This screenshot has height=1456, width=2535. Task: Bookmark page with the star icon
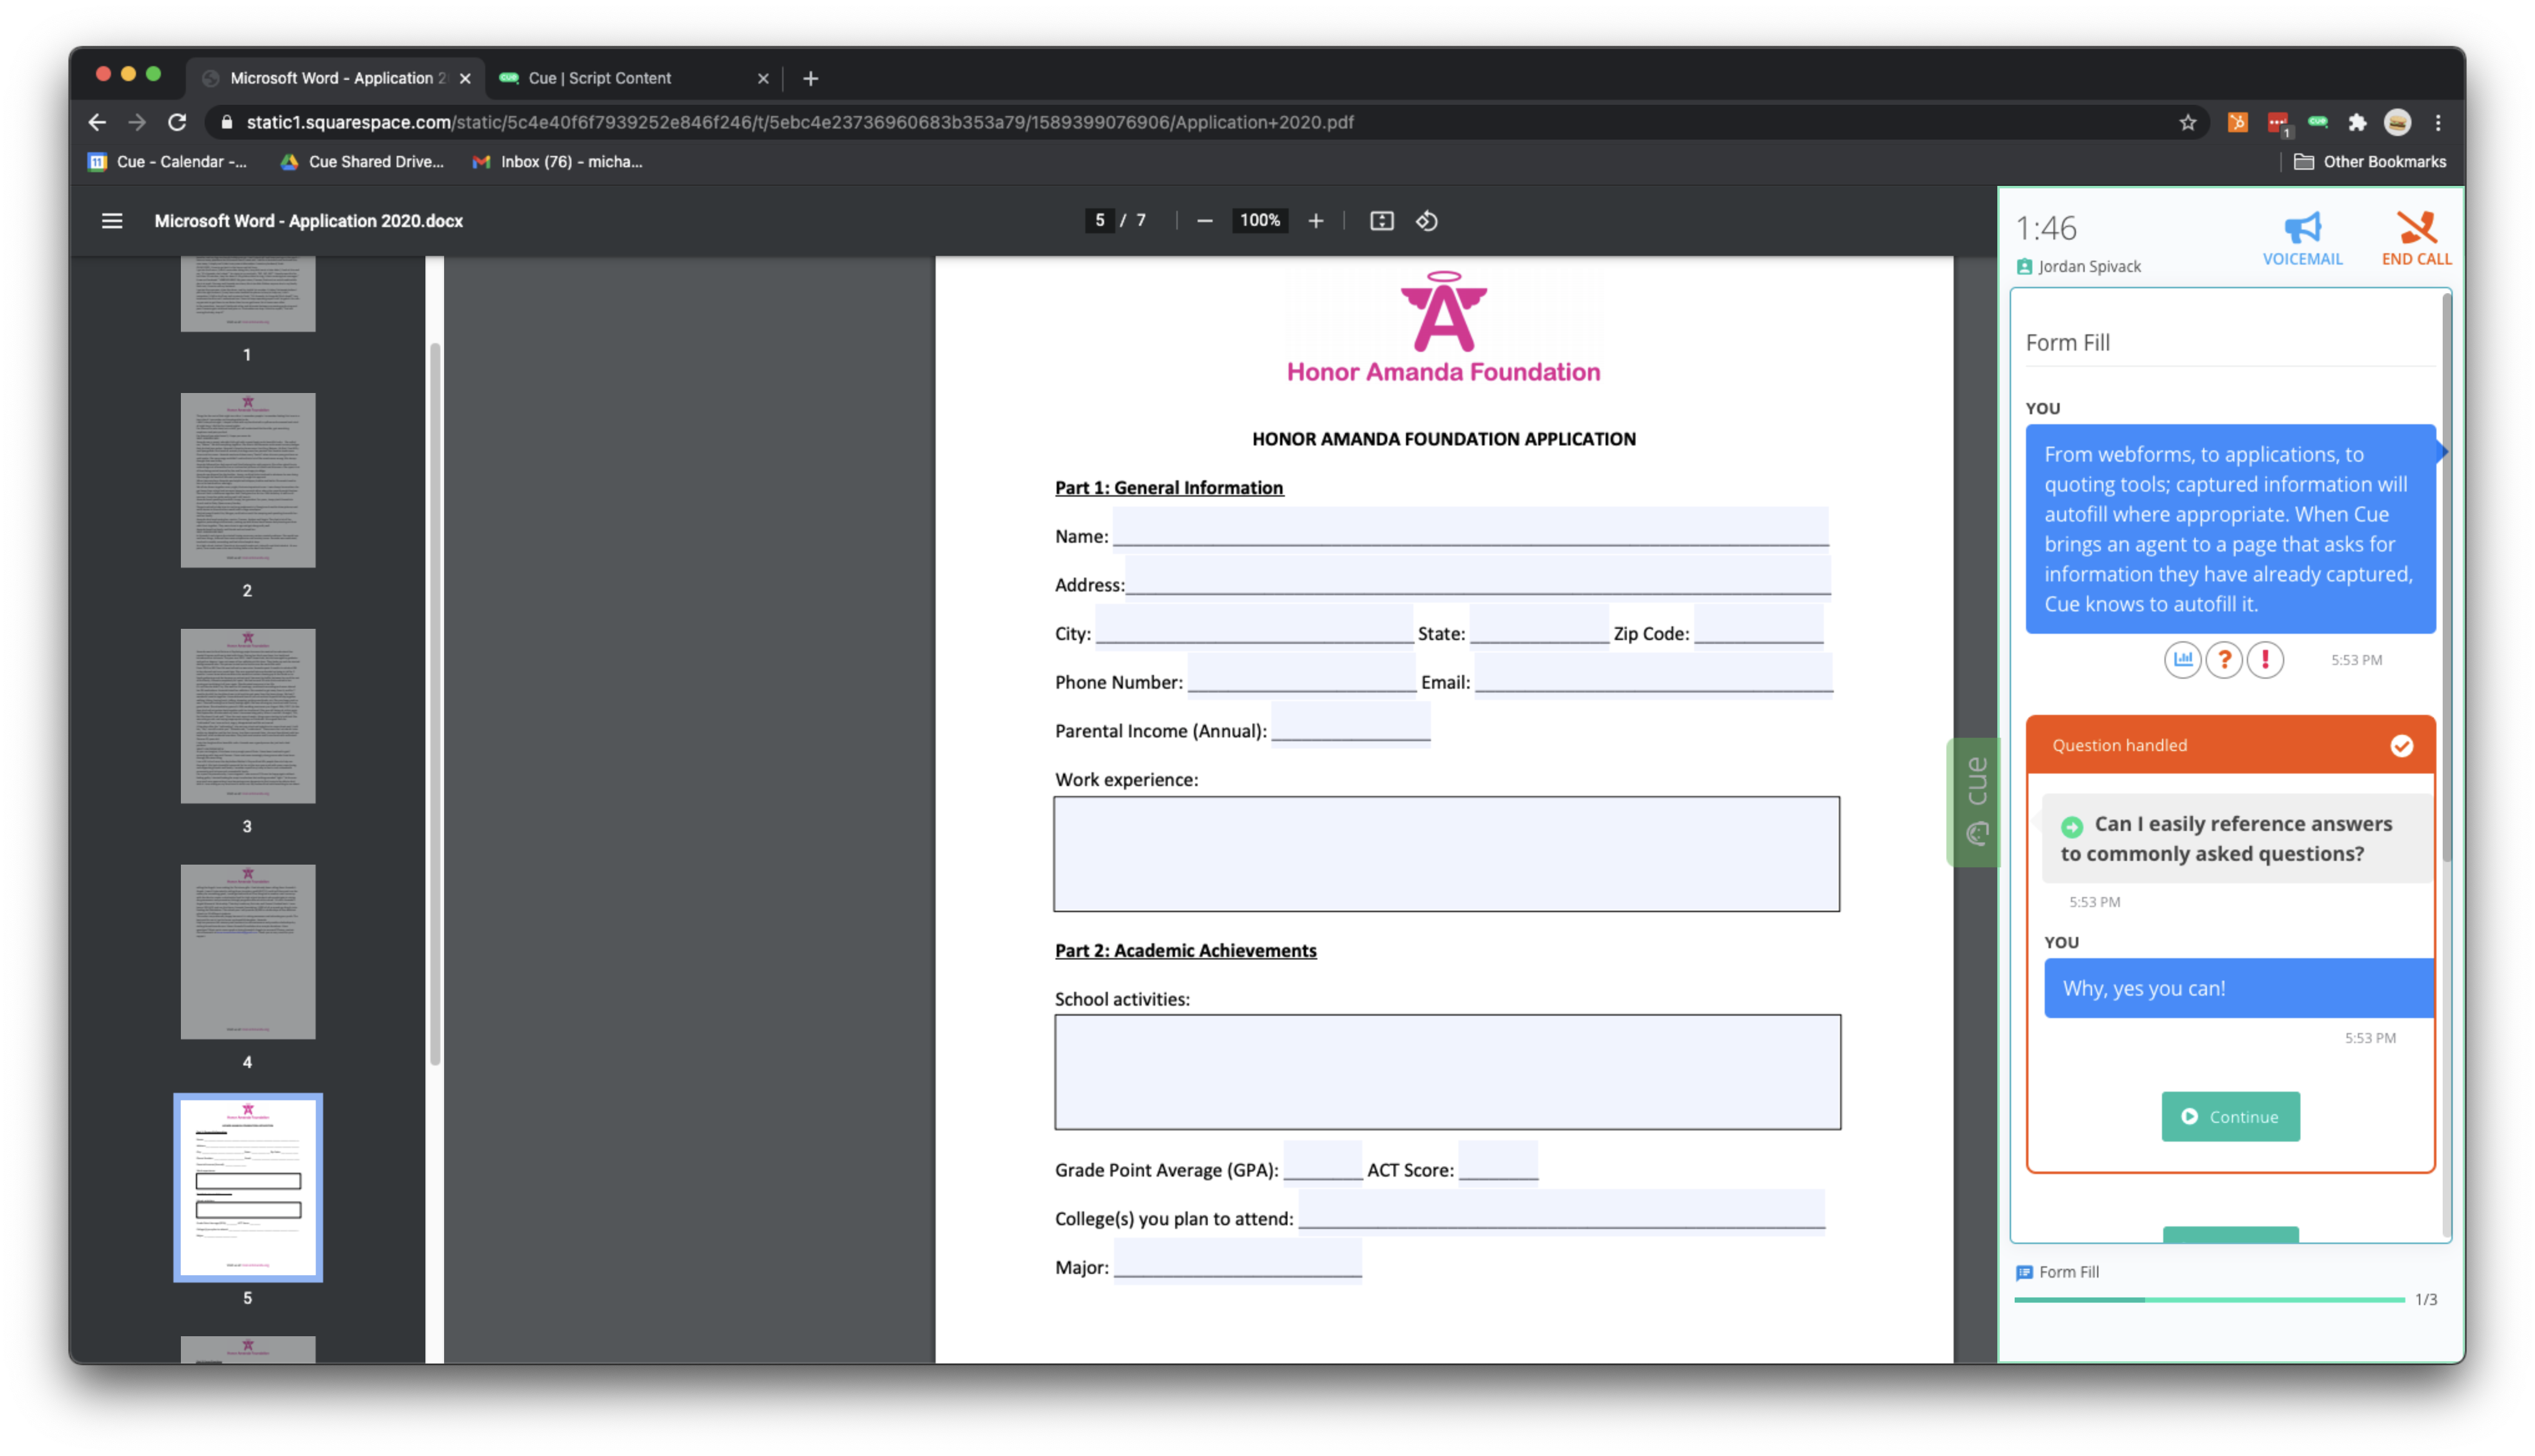(2188, 122)
